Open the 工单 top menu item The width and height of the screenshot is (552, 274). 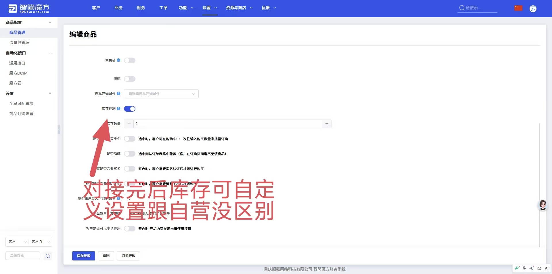point(163,8)
